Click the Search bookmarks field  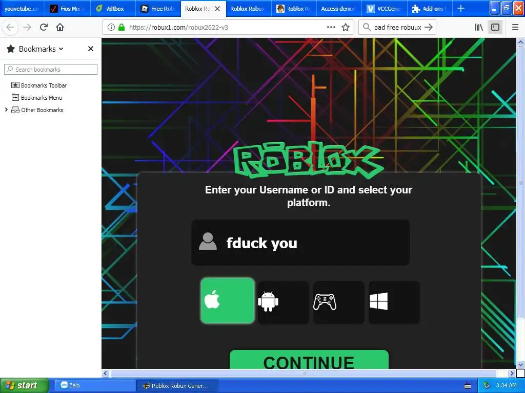(x=51, y=69)
